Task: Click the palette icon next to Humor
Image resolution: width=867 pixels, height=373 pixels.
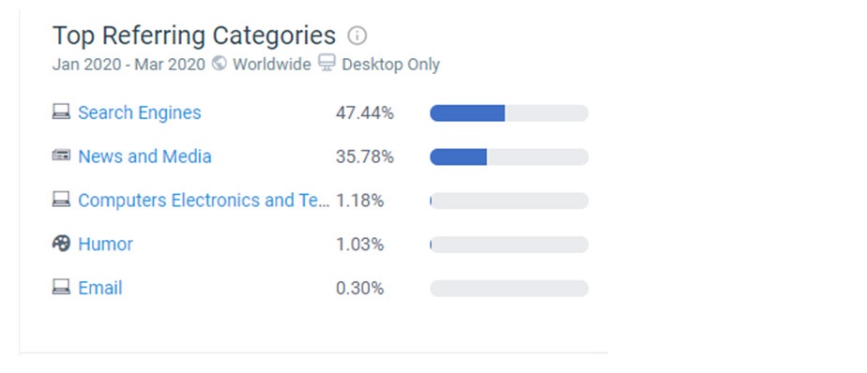Action: [x=61, y=243]
